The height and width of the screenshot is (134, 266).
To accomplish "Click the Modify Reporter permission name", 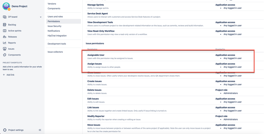I will tap(96, 116).
